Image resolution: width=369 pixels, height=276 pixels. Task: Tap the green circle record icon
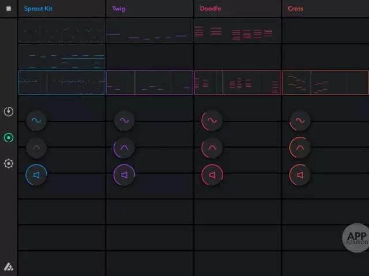[9, 137]
